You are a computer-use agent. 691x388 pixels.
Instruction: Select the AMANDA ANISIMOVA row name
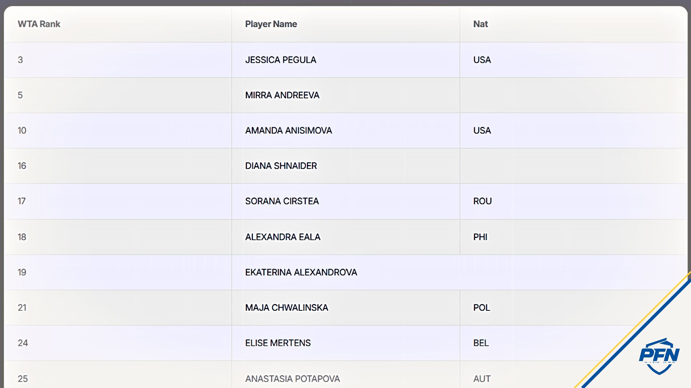click(289, 130)
